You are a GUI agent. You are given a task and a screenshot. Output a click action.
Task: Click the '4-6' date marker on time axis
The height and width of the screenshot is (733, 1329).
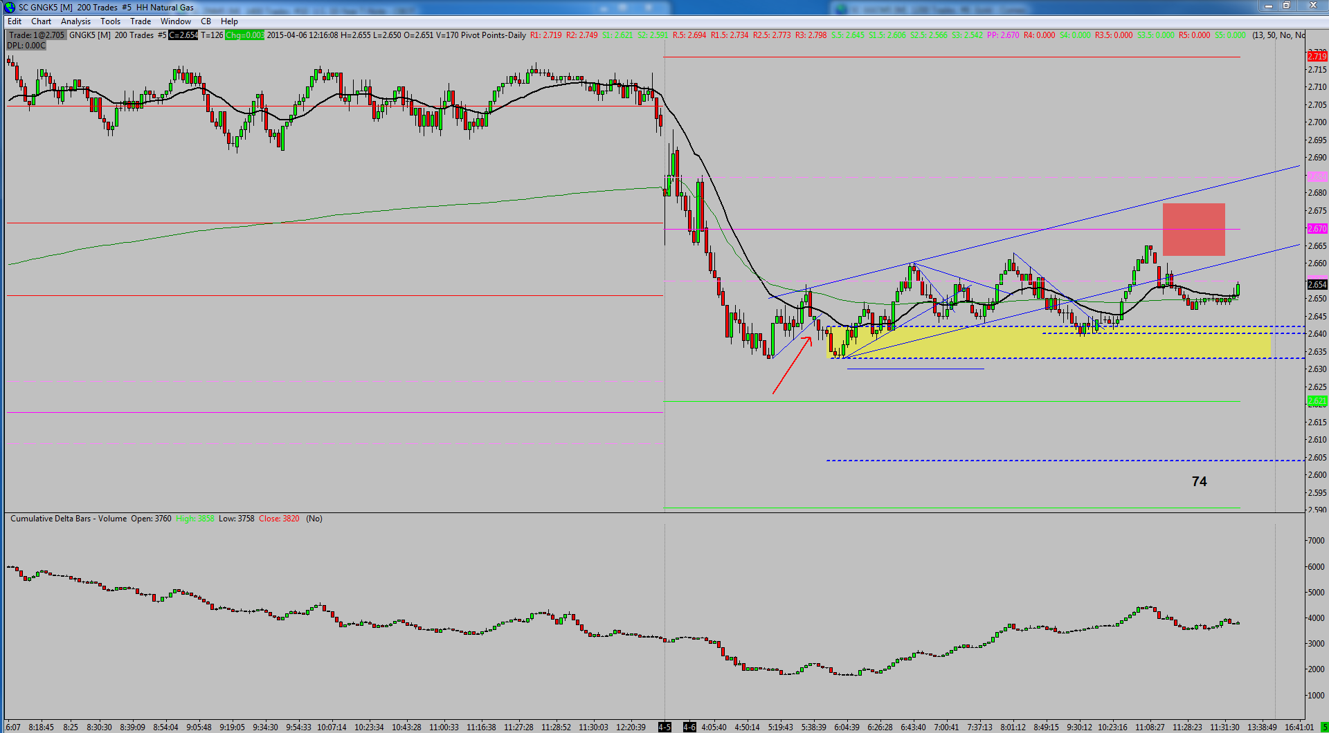click(x=689, y=727)
